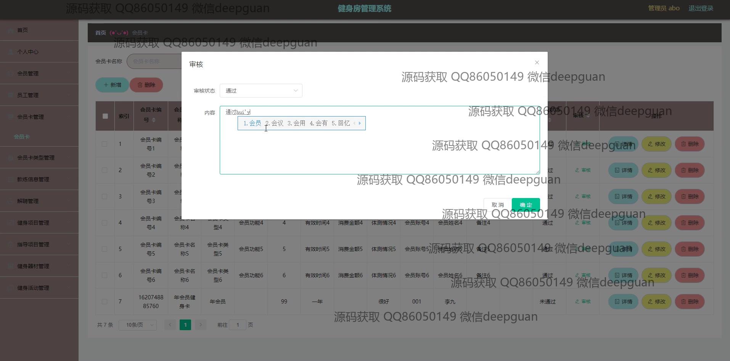
Task: Open 员工管理 sidebar menu
Action: (28, 95)
